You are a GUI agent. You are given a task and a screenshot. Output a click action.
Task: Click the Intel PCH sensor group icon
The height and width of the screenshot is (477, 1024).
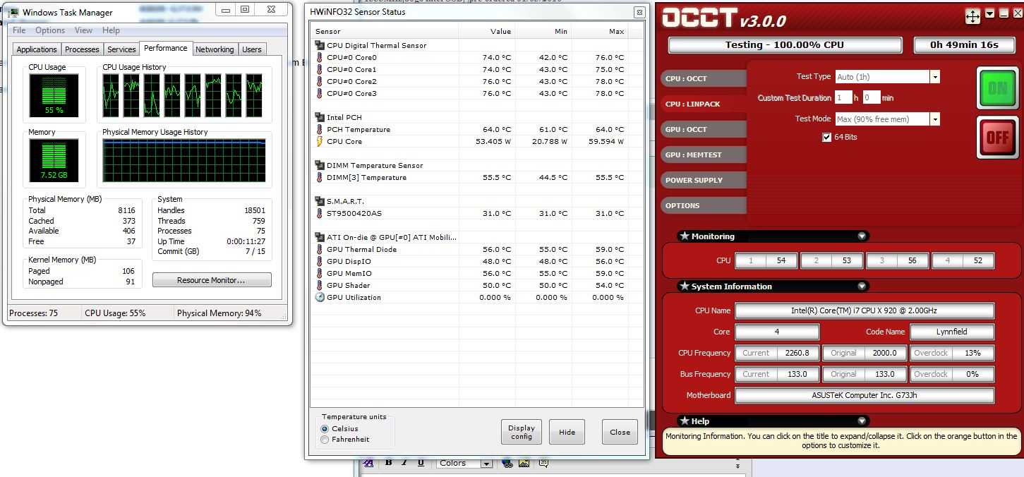[x=320, y=117]
